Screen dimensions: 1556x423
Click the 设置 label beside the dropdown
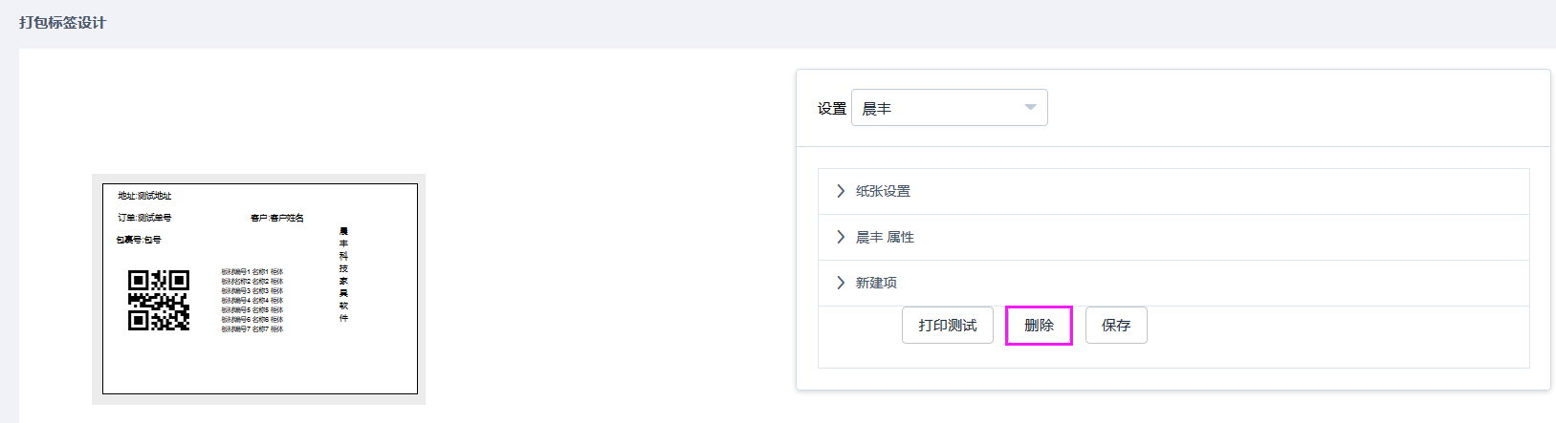831,109
